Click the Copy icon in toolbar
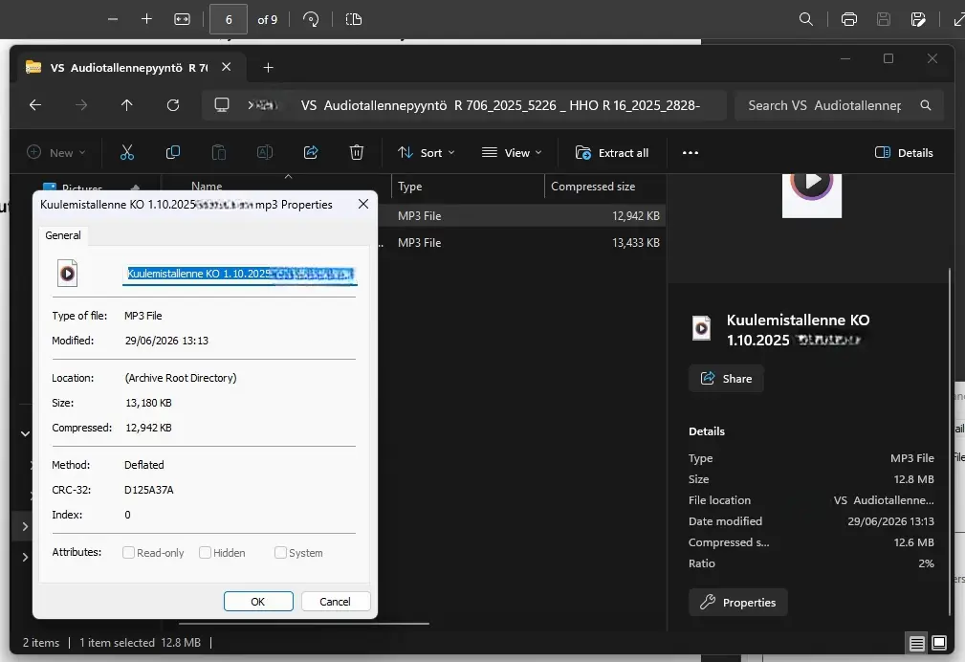Screen dimensions: 965x662 pyautogui.click(x=173, y=153)
